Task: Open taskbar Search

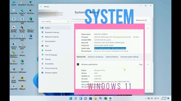Action: [76, 98]
